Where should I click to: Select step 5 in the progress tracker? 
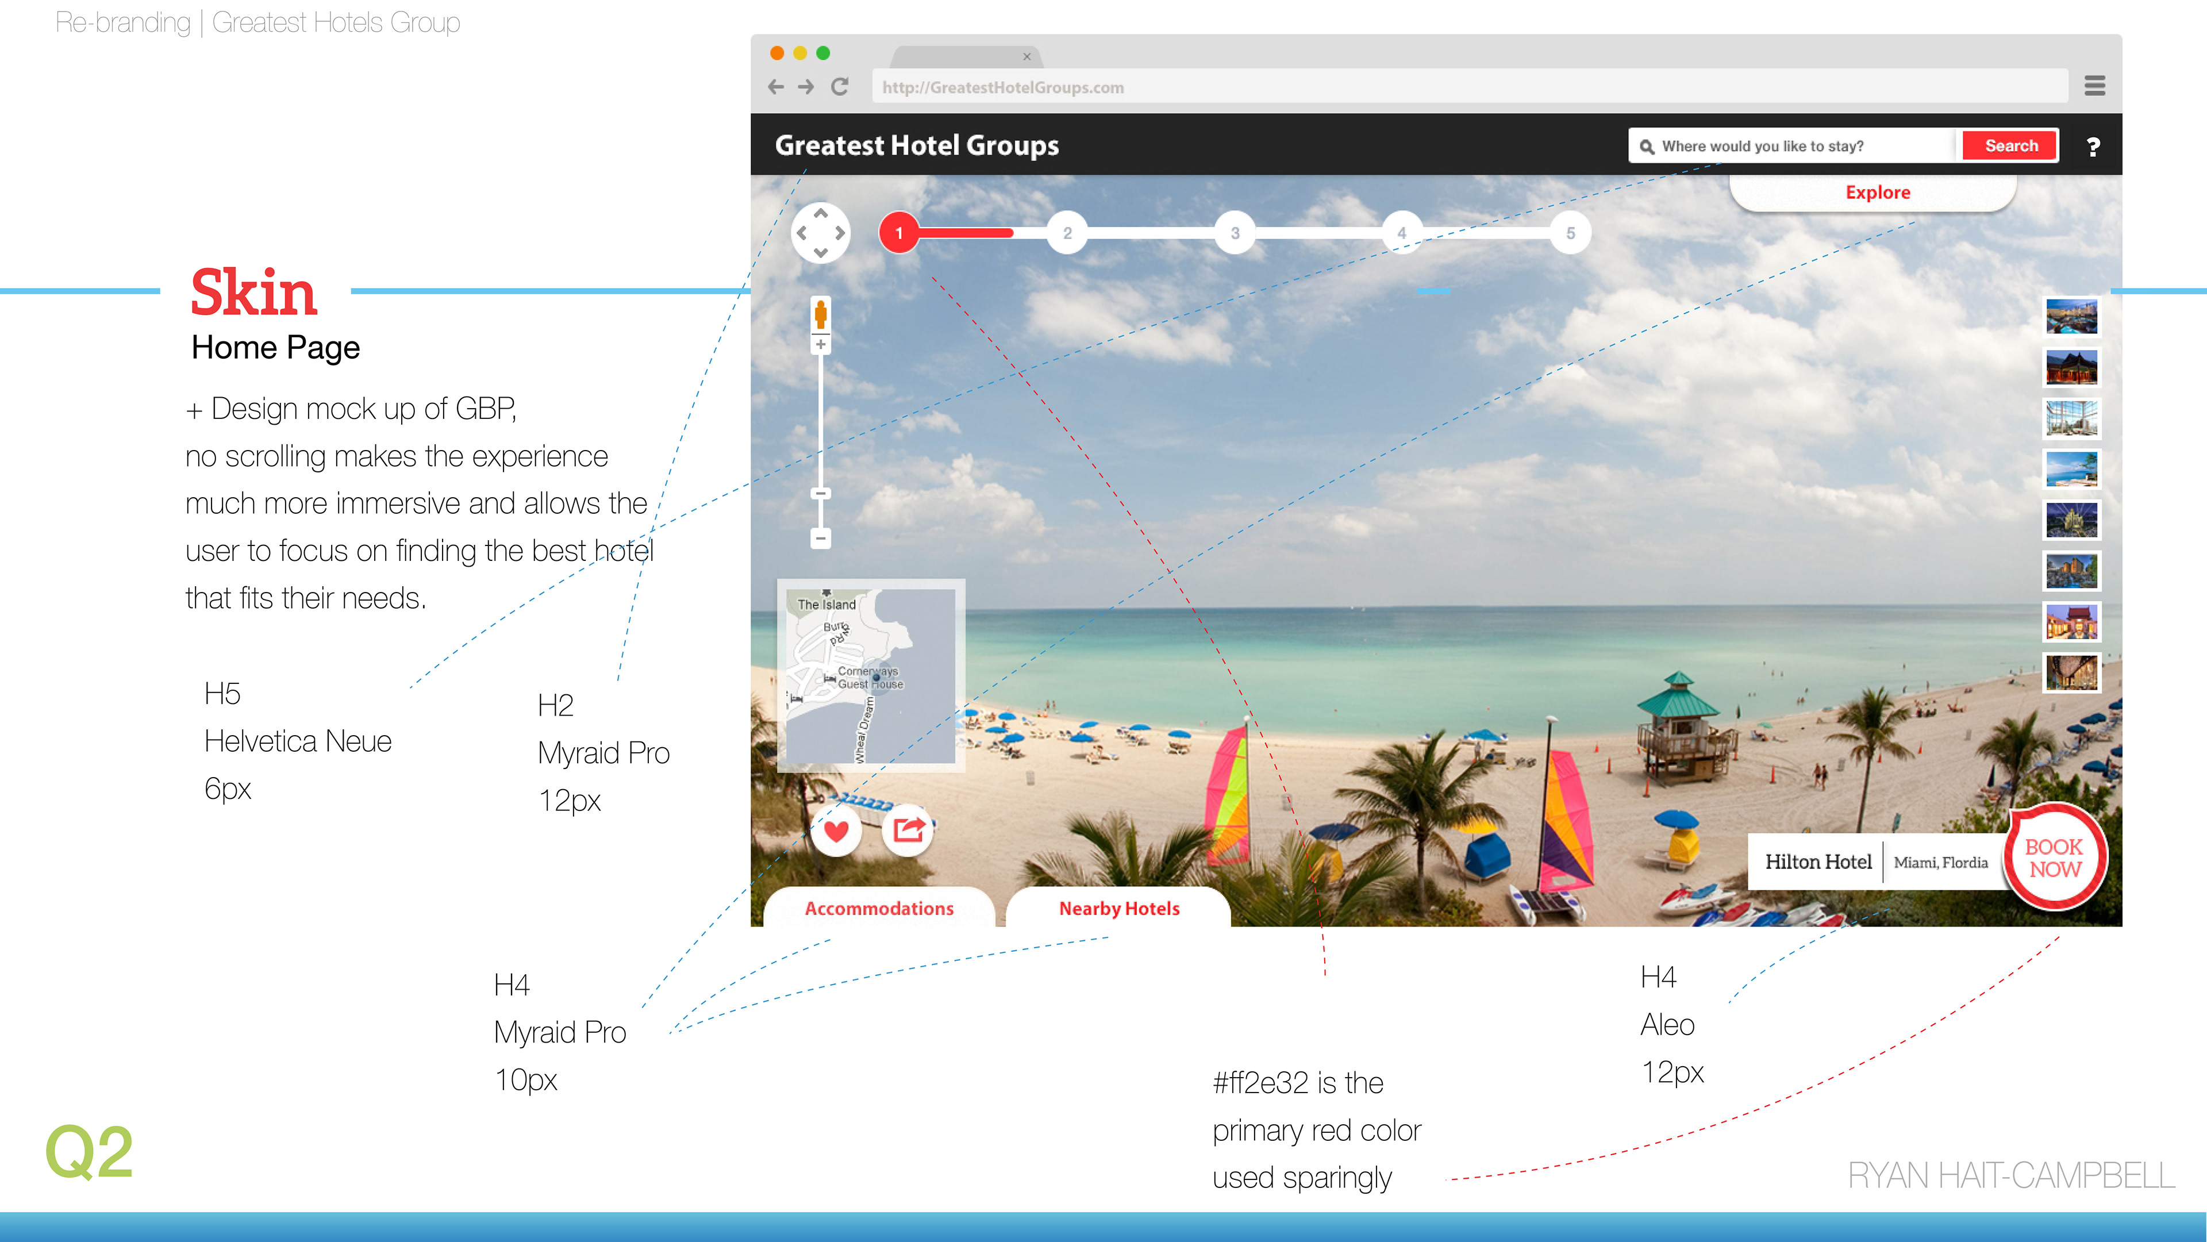[1570, 233]
